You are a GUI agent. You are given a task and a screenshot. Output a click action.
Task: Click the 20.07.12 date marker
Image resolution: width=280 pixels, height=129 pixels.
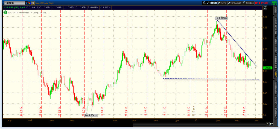(83, 112)
